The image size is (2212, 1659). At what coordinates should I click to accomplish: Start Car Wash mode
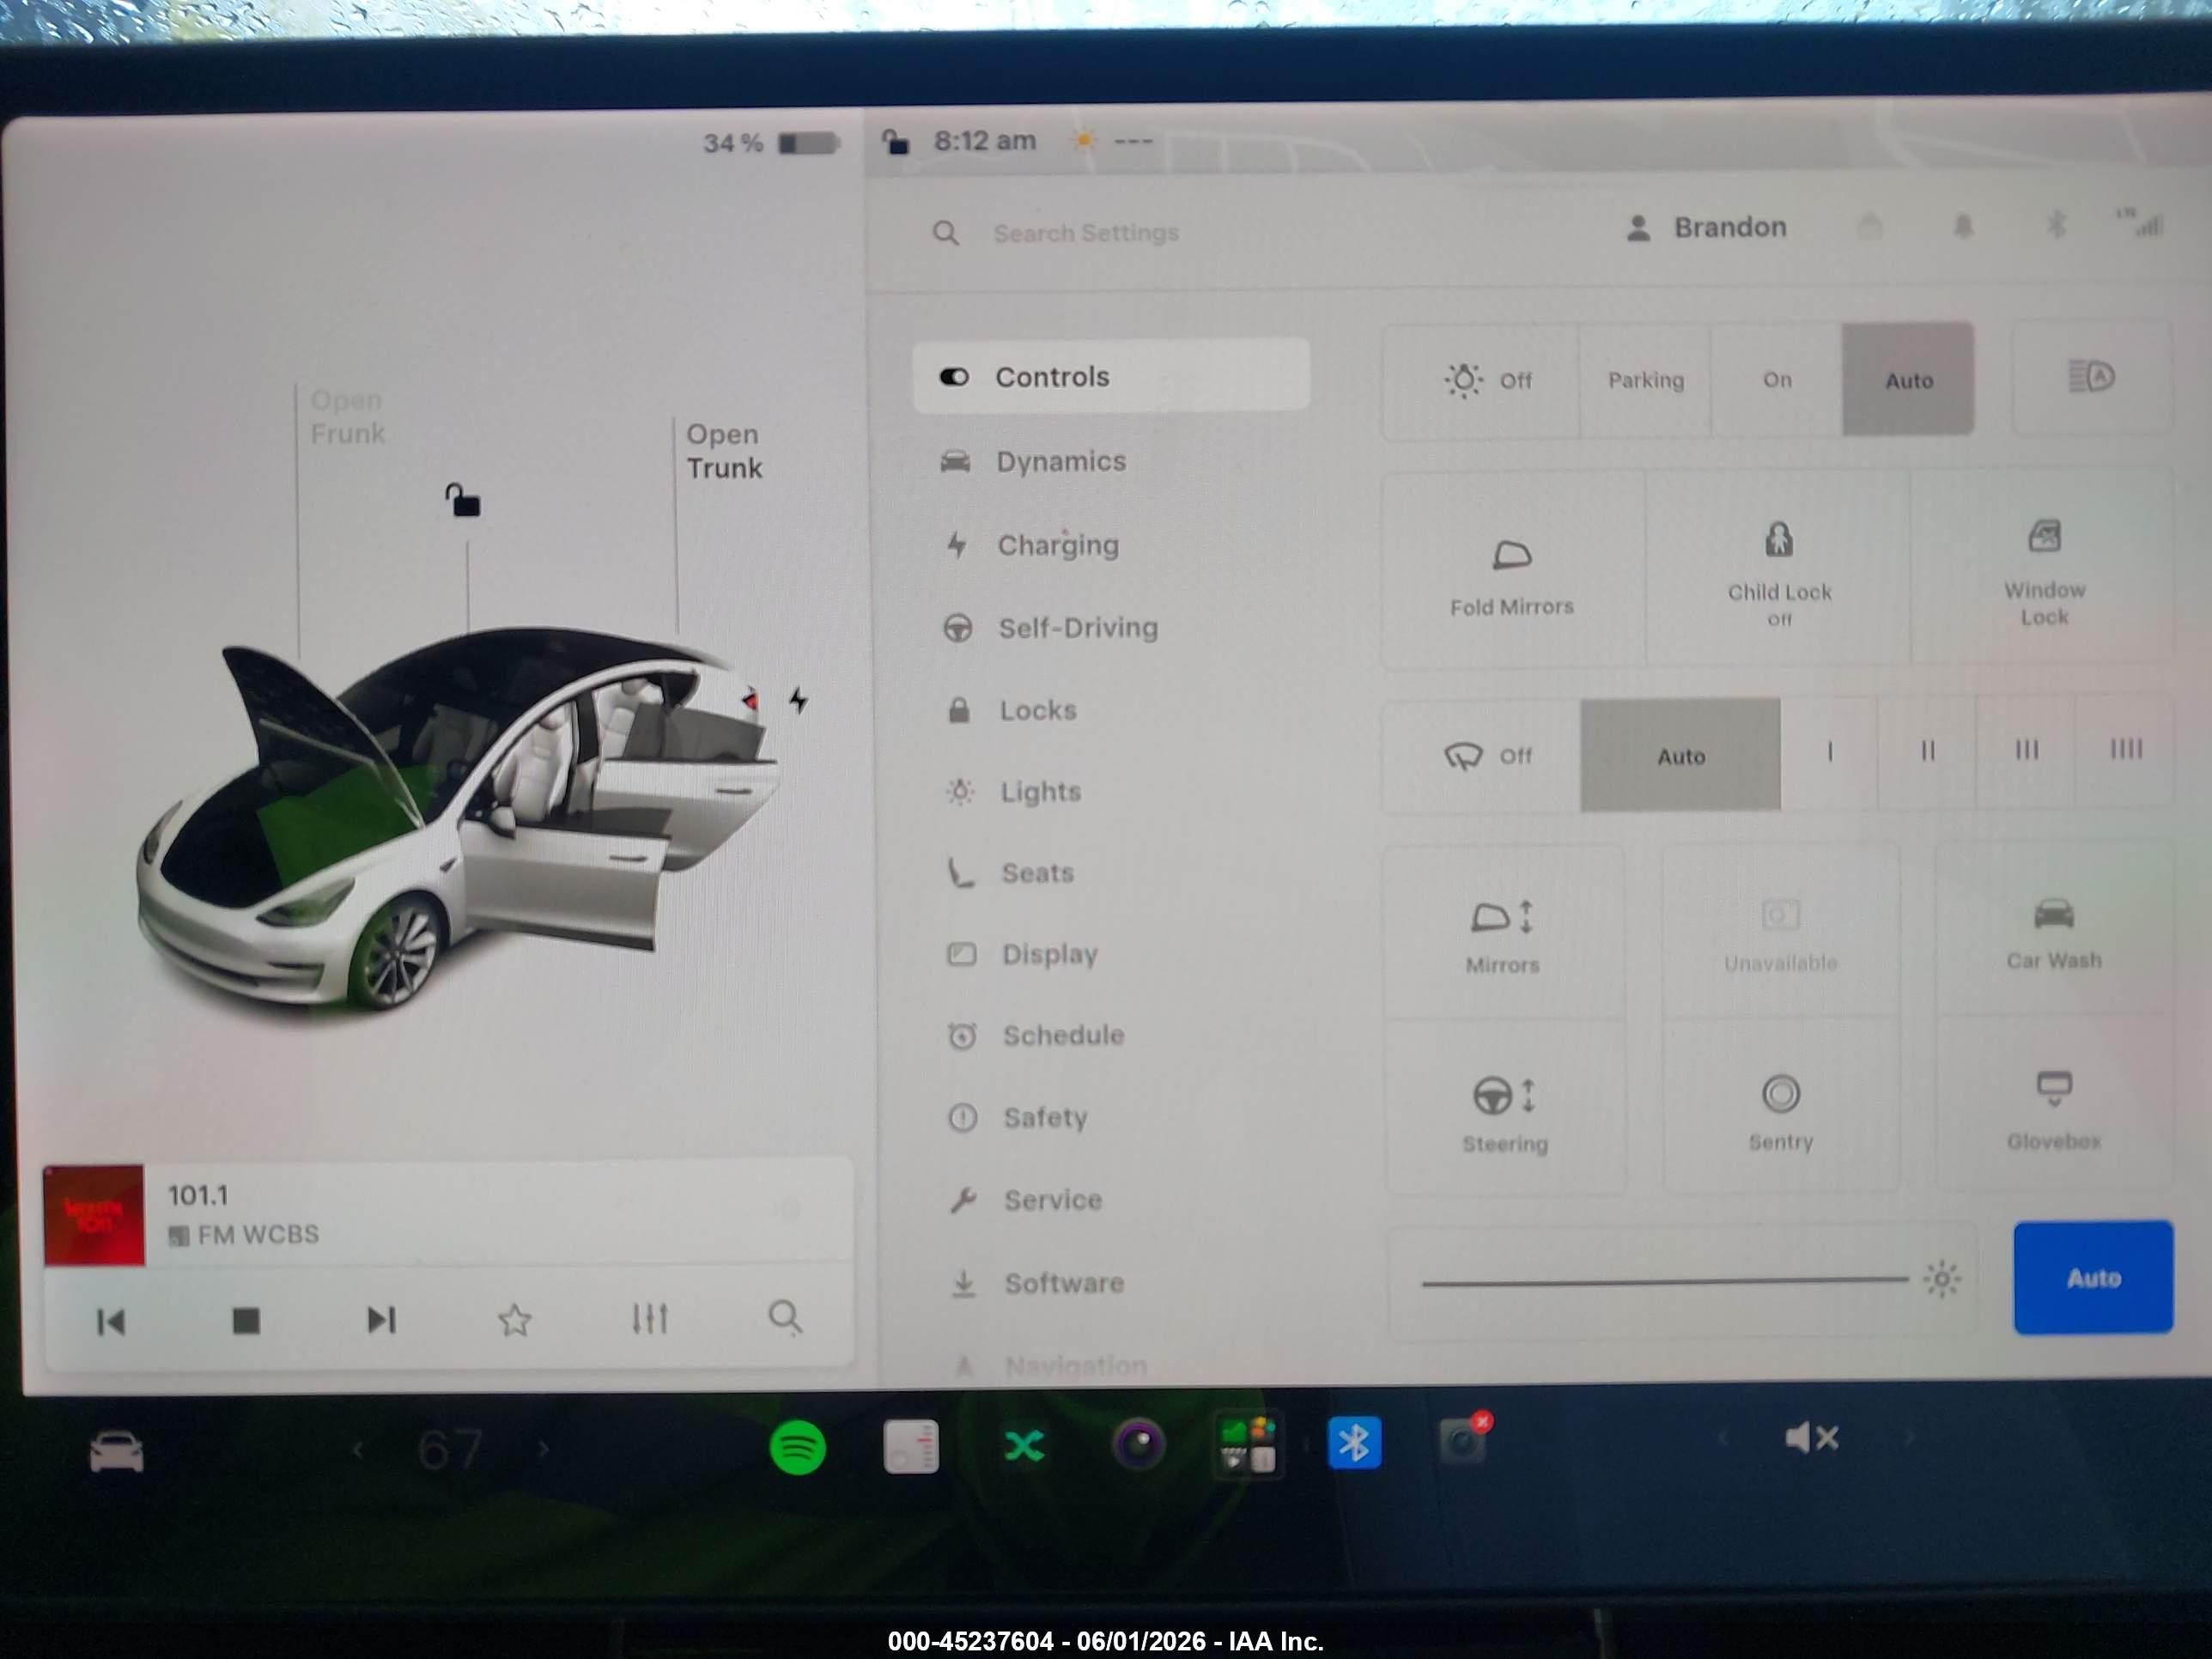pos(2053,932)
